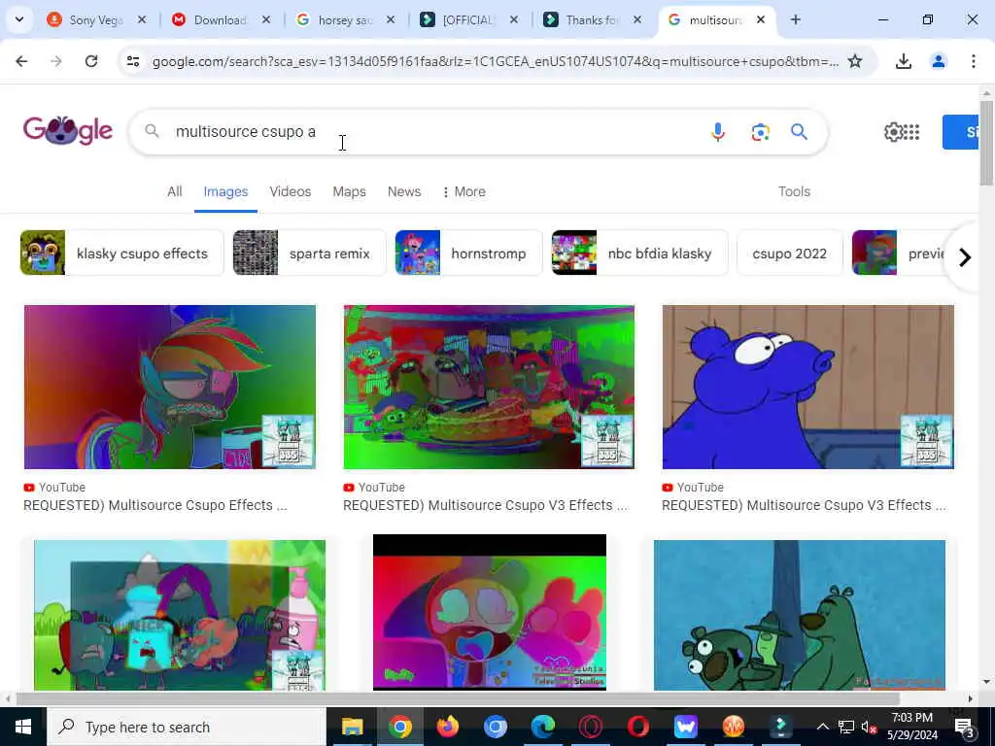This screenshot has width=995, height=746.
Task: Open the Chrome downloads icon
Action: click(903, 61)
